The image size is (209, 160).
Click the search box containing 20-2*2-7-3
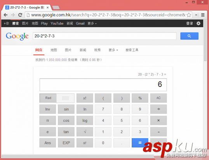pos(104,36)
